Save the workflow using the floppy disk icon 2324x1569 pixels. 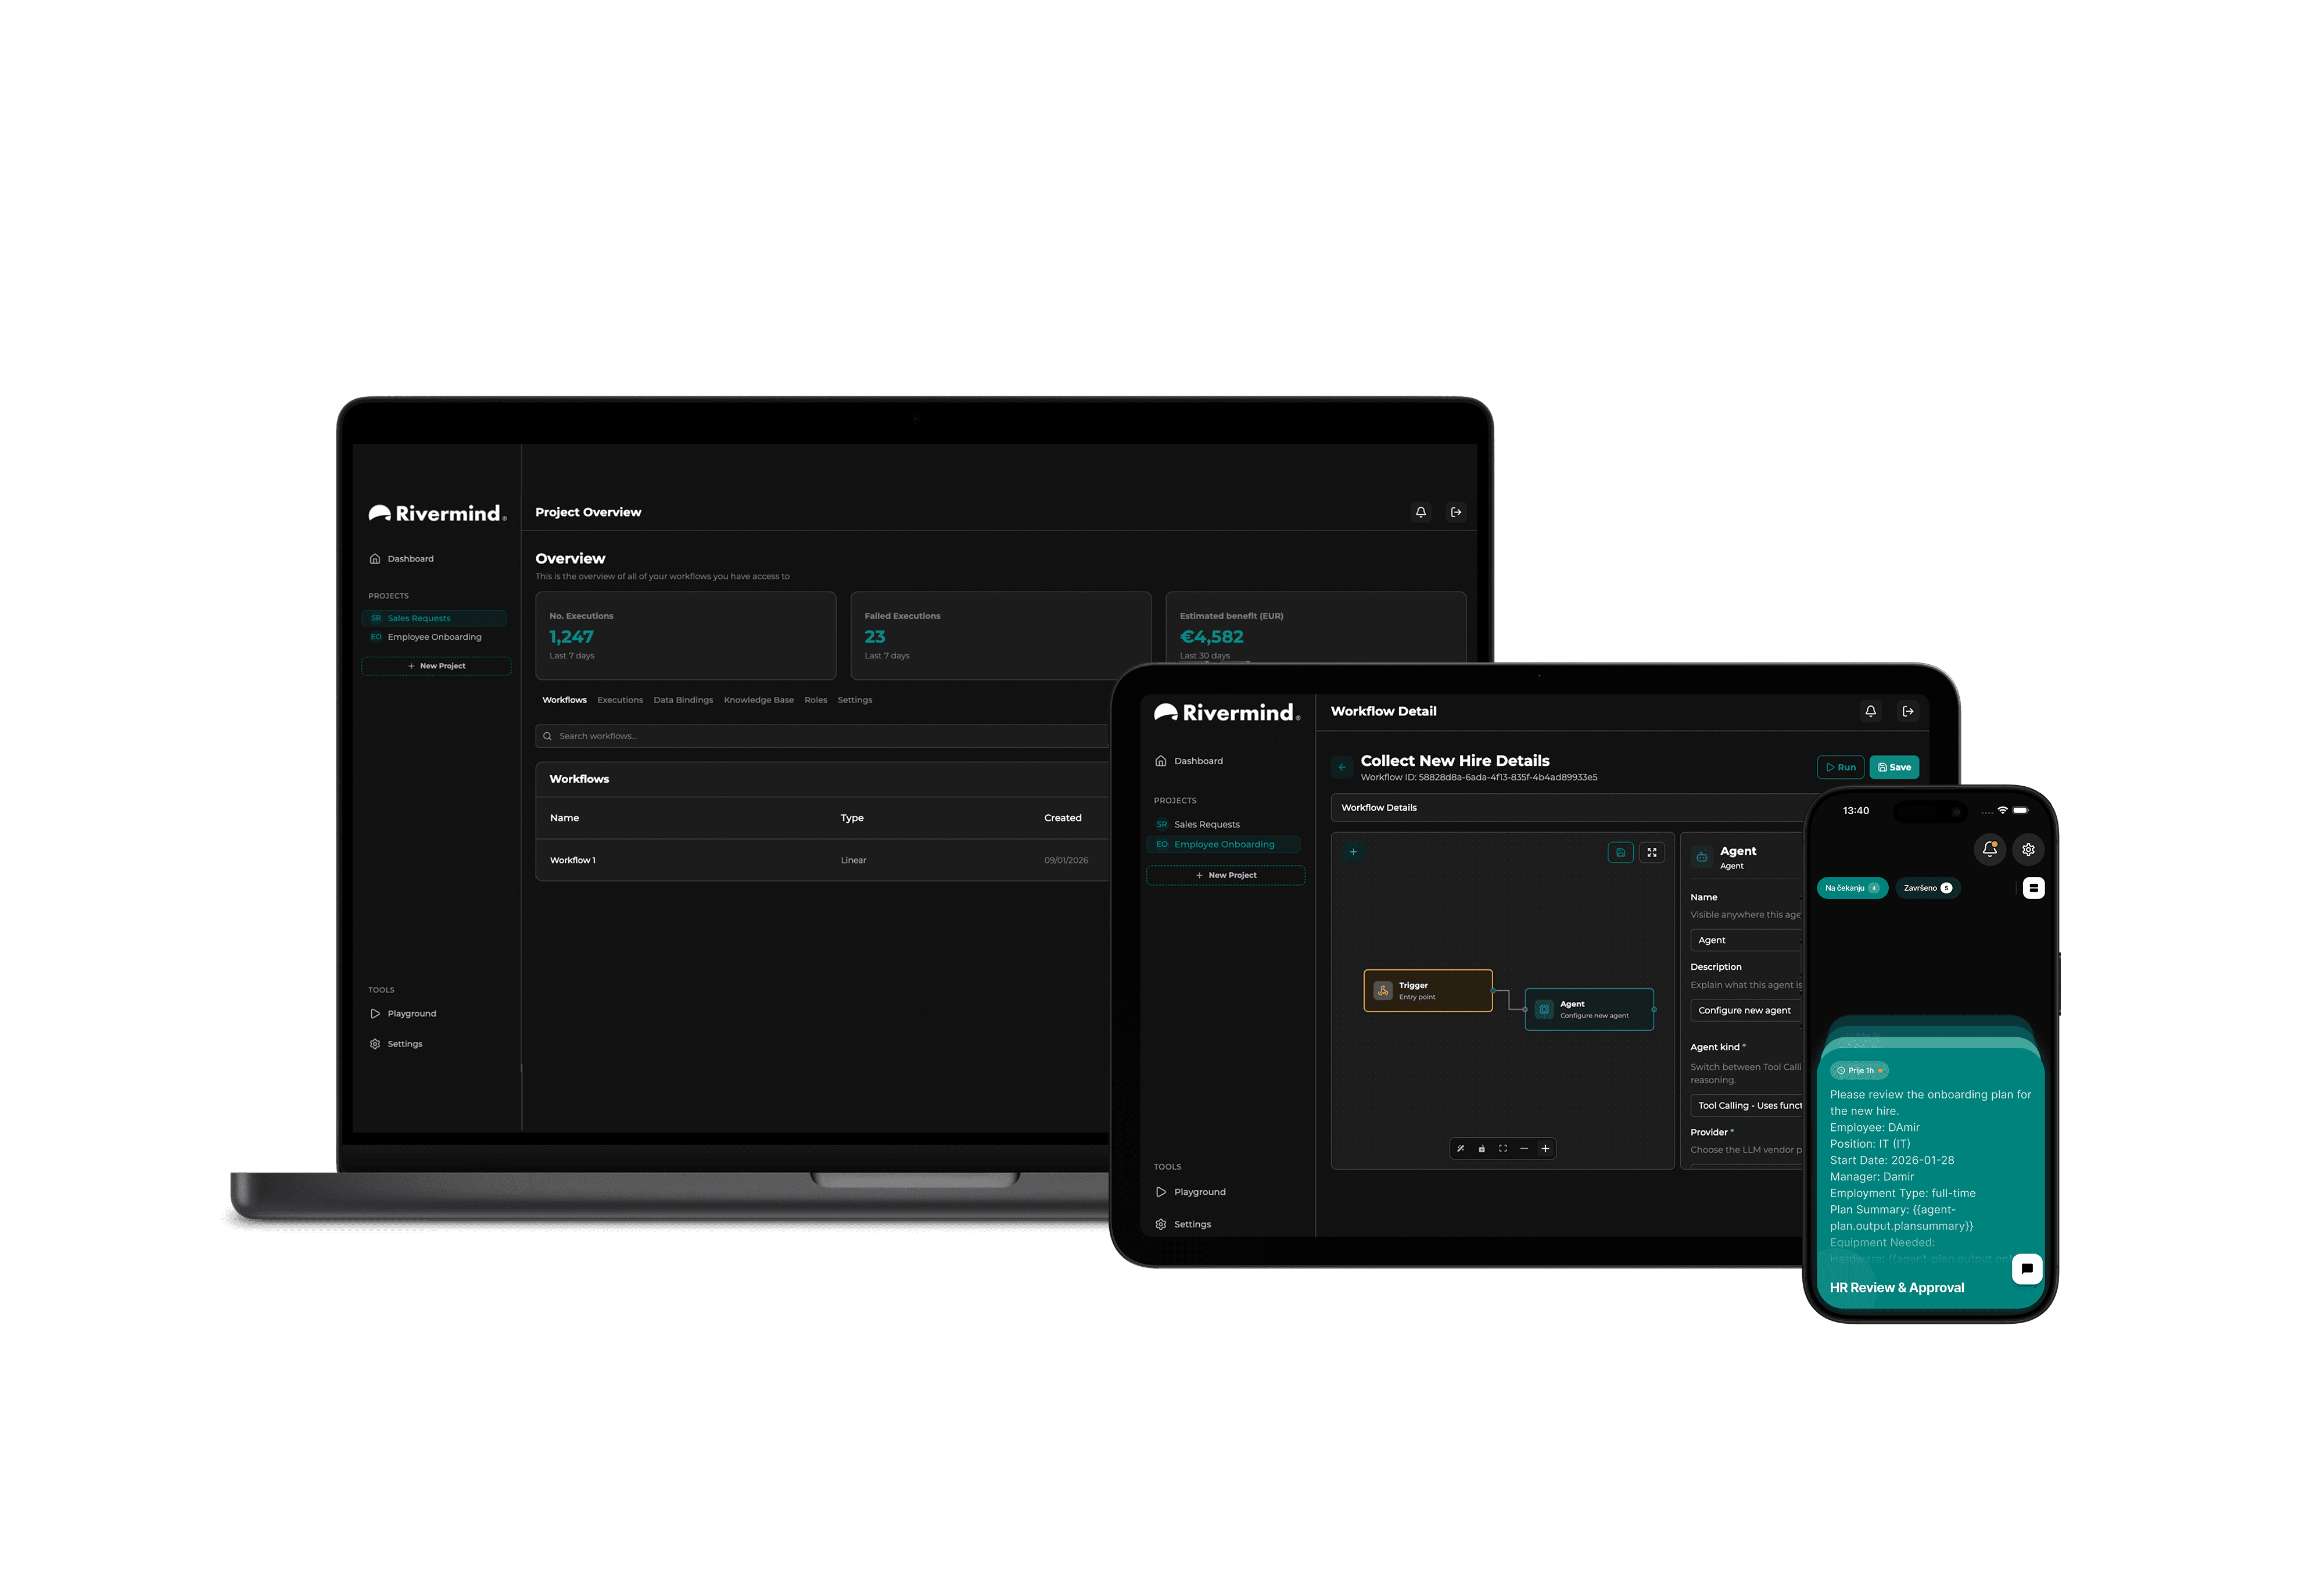[1621, 853]
